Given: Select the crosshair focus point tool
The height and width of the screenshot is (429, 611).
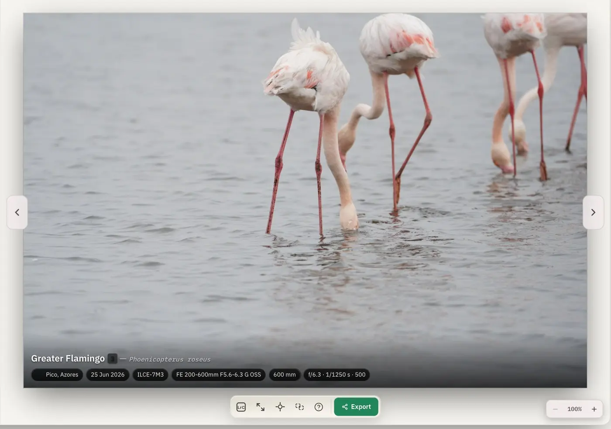Looking at the screenshot, I should [280, 407].
